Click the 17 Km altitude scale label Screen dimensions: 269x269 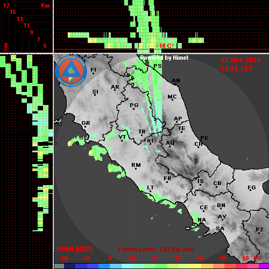tap(6, 5)
